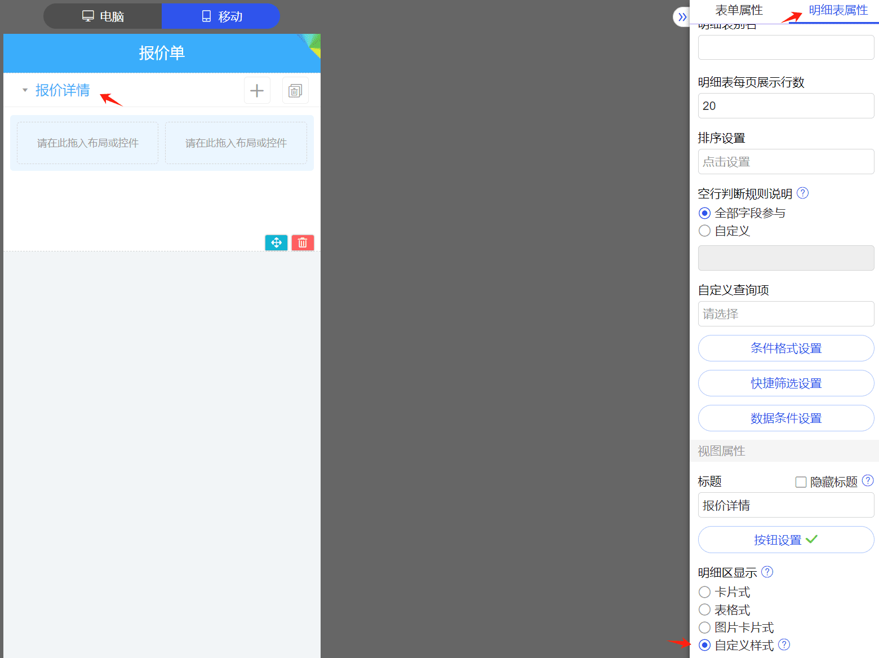Screen dimensions: 879x658
Task: Click the plus add-row icon
Action: tap(257, 91)
